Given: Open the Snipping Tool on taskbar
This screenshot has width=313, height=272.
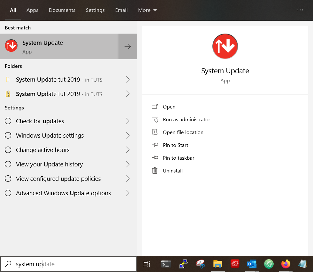Looking at the screenshot, I should click(201, 264).
